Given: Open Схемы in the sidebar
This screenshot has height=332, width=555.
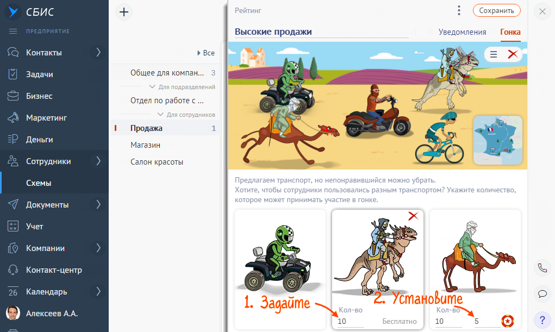Looking at the screenshot, I should (39, 183).
